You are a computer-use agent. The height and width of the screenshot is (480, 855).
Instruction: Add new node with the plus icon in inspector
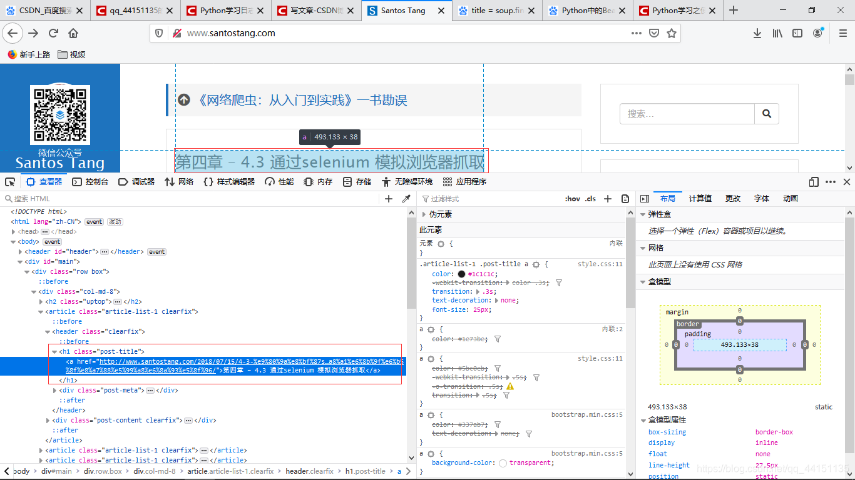(x=389, y=199)
